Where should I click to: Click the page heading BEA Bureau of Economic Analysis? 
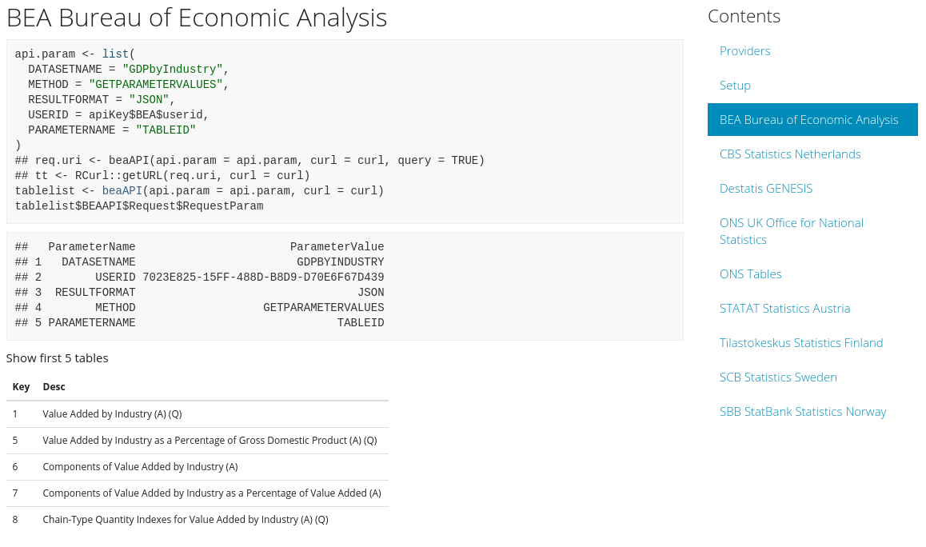(197, 18)
